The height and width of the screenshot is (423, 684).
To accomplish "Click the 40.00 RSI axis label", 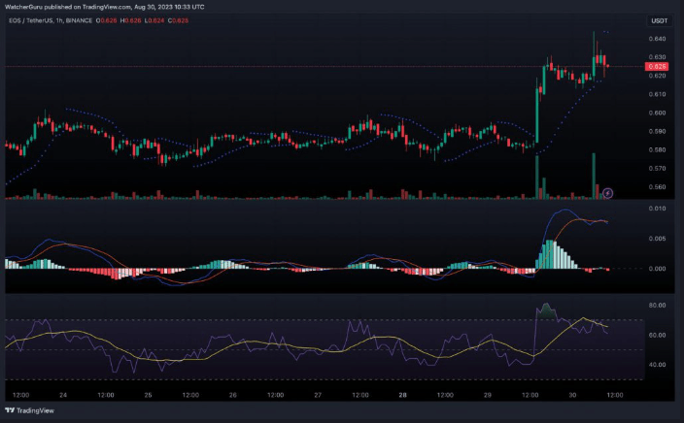I will (657, 365).
